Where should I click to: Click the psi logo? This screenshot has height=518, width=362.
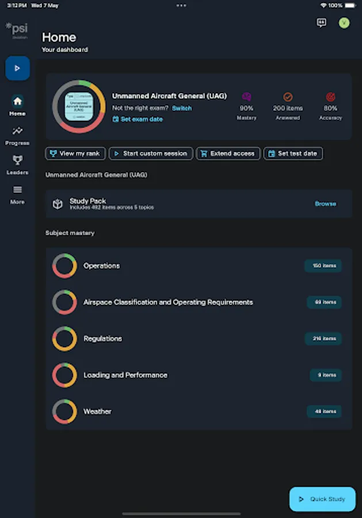(x=17, y=31)
